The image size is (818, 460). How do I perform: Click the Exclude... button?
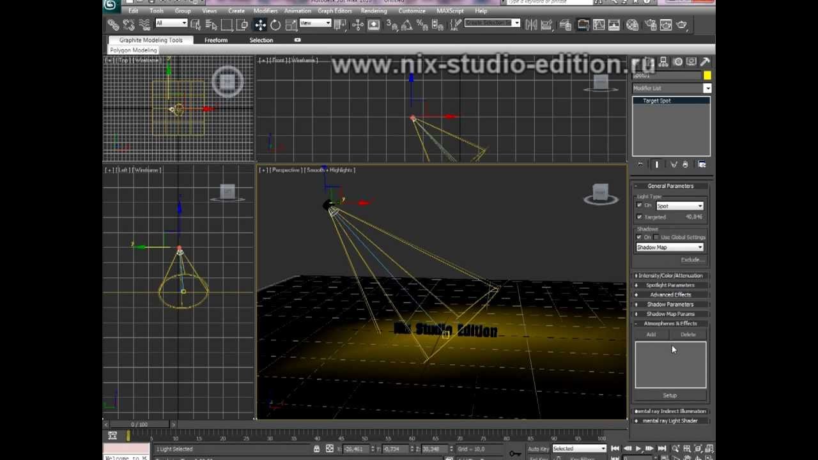click(692, 260)
